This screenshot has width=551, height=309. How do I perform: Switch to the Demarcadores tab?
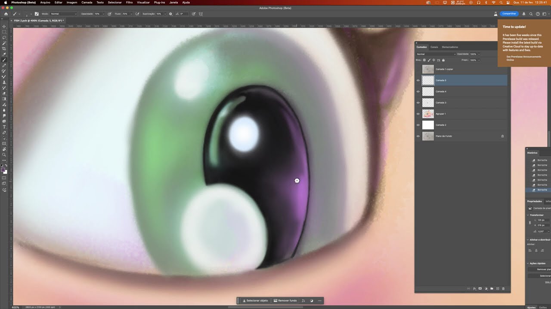[450, 47]
